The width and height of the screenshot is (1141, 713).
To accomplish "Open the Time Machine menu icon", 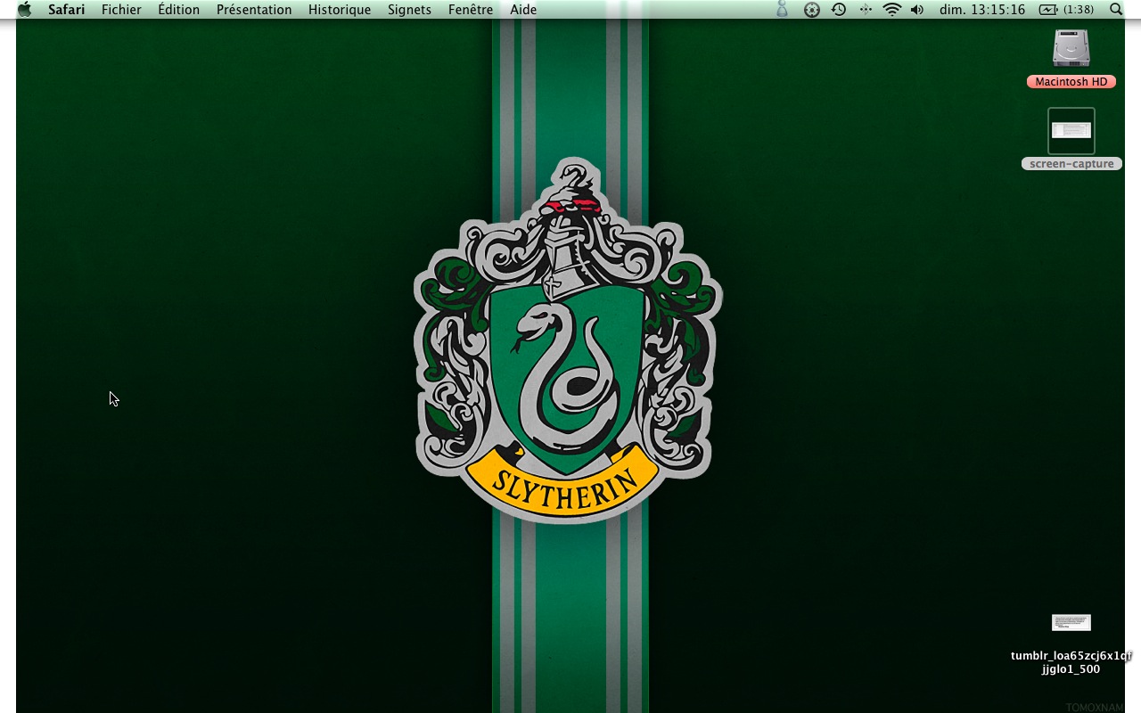I will 839,10.
